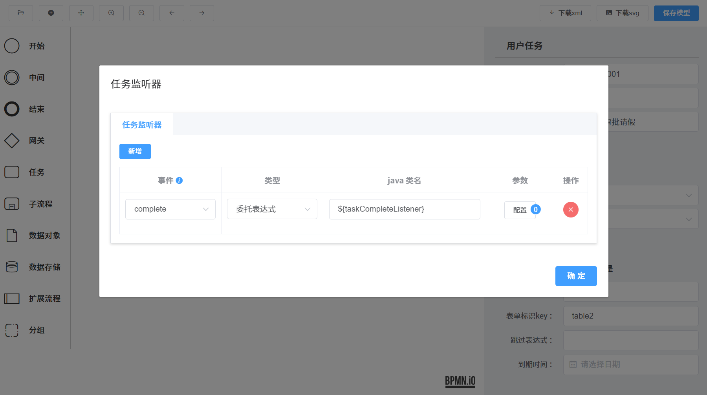Click the 保存模型 save model button
707x395 pixels.
(676, 13)
